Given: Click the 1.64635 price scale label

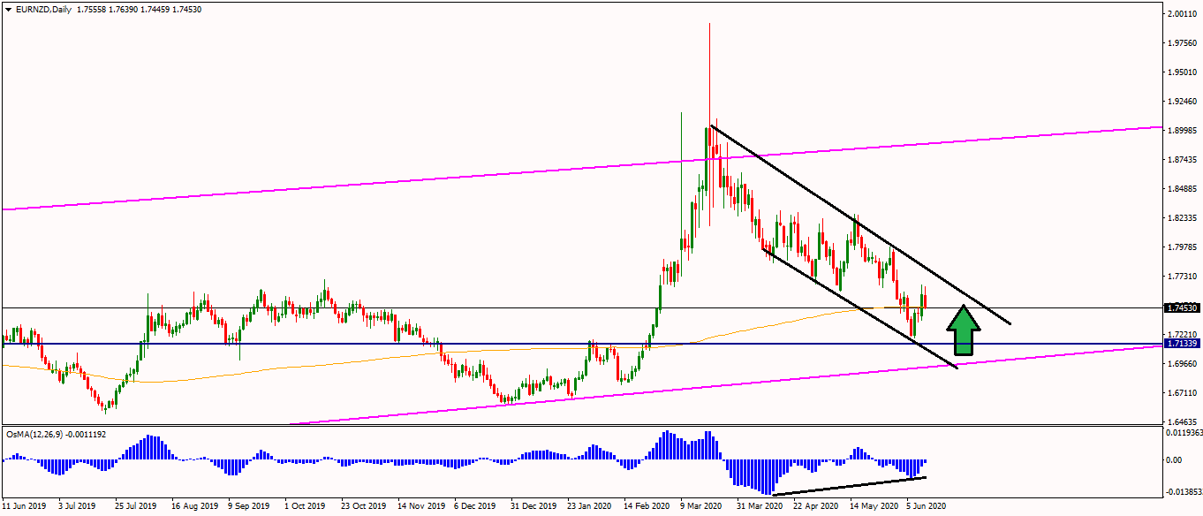Looking at the screenshot, I should tap(1181, 421).
